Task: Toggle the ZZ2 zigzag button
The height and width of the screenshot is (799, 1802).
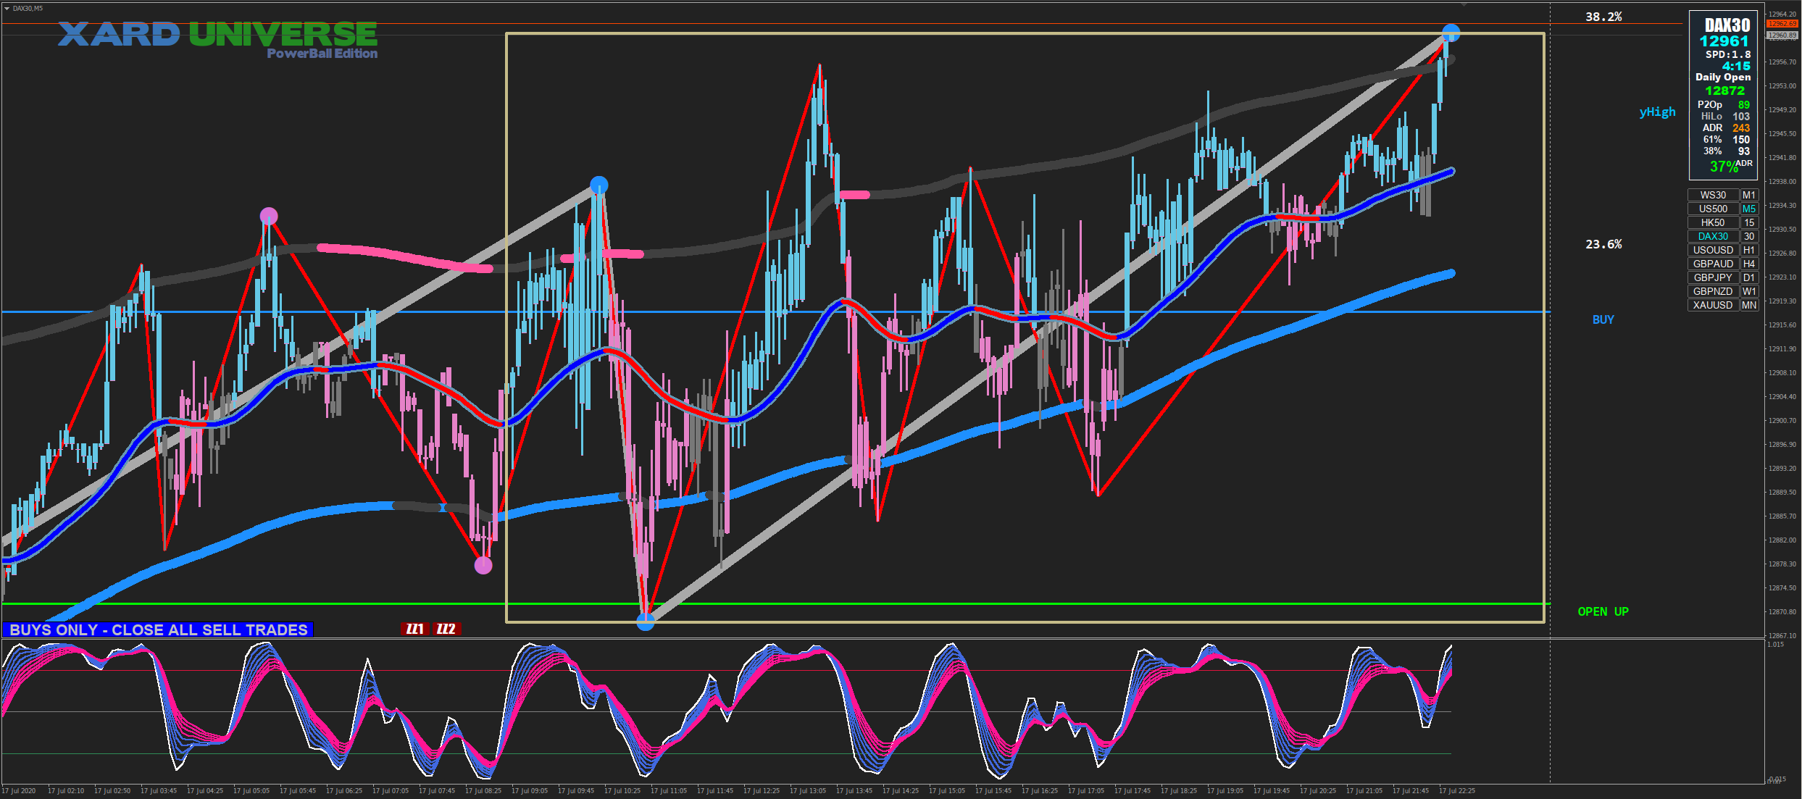Action: (446, 629)
